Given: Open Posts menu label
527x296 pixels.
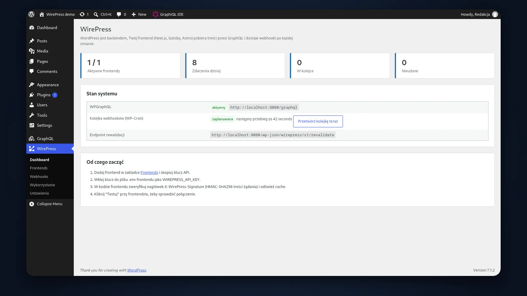Looking at the screenshot, I should (x=42, y=41).
